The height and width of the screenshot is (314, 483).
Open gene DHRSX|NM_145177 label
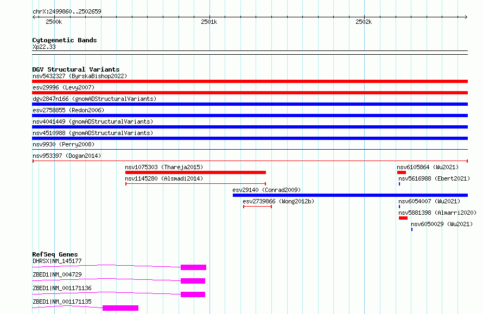57,261
